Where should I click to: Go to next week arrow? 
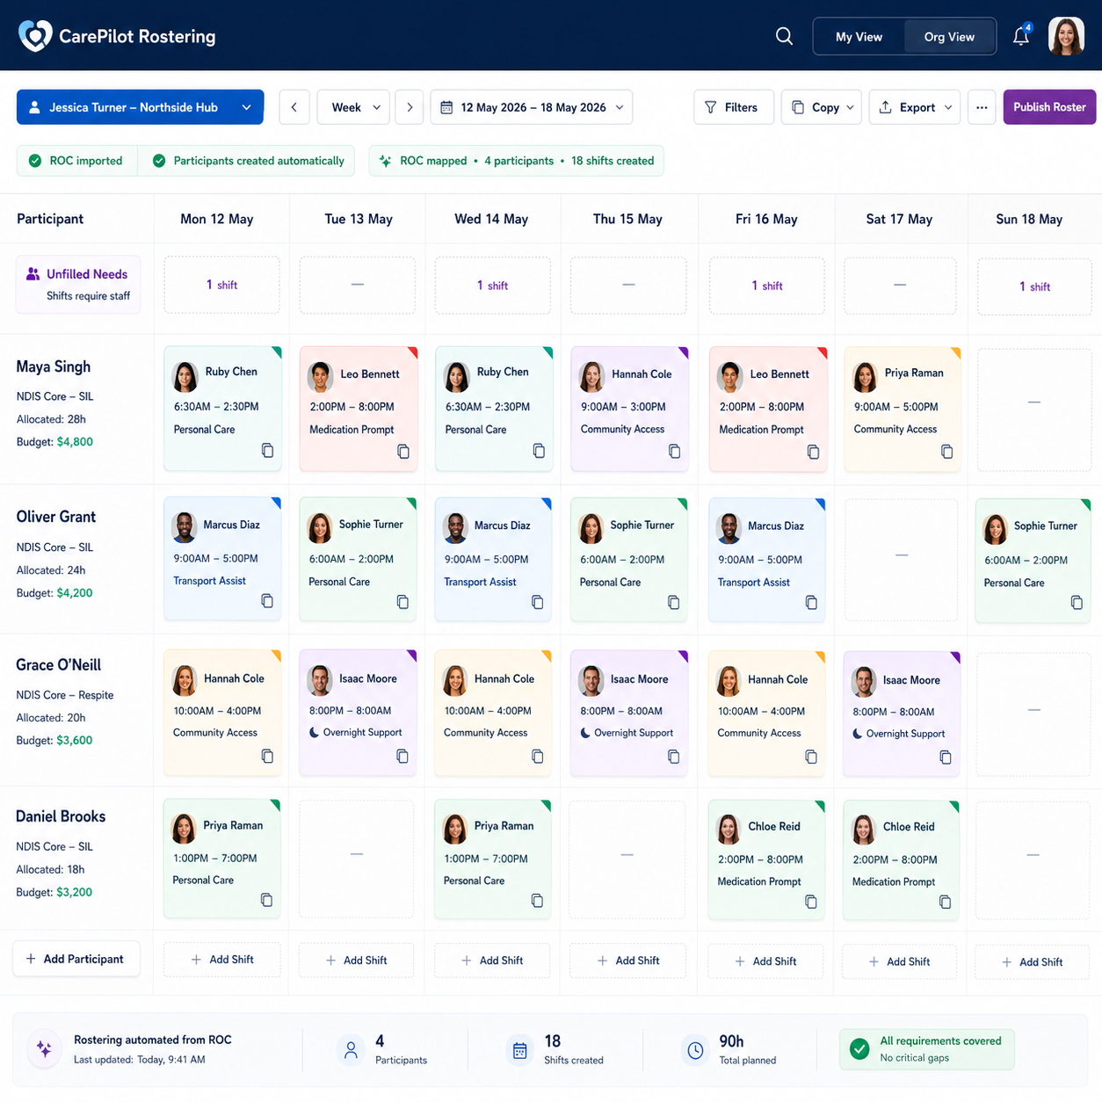[x=410, y=107]
